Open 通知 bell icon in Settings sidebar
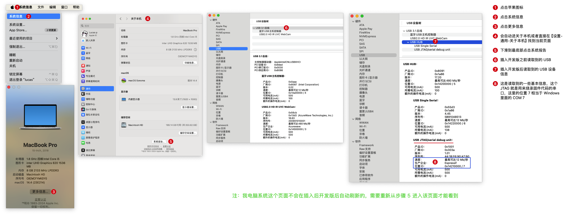Viewport: 568px width, 215px height. (83, 66)
